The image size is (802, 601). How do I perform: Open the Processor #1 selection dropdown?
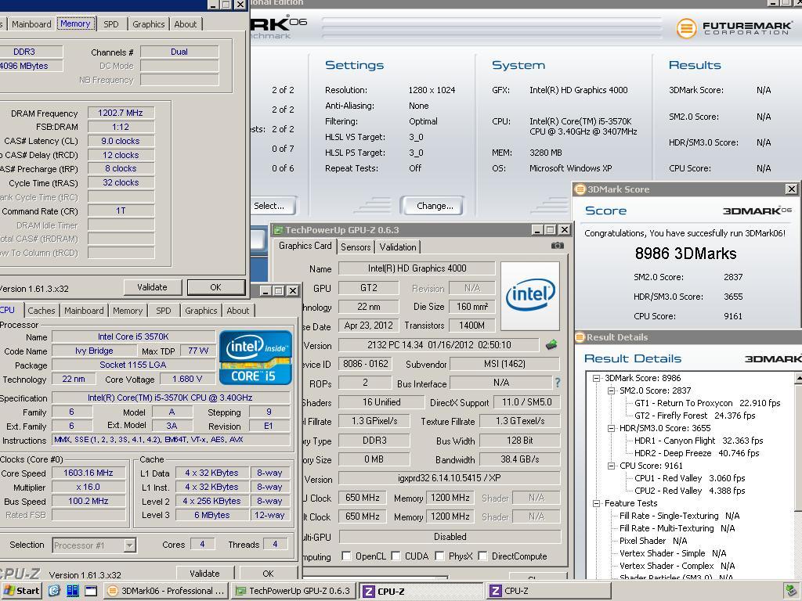(129, 545)
